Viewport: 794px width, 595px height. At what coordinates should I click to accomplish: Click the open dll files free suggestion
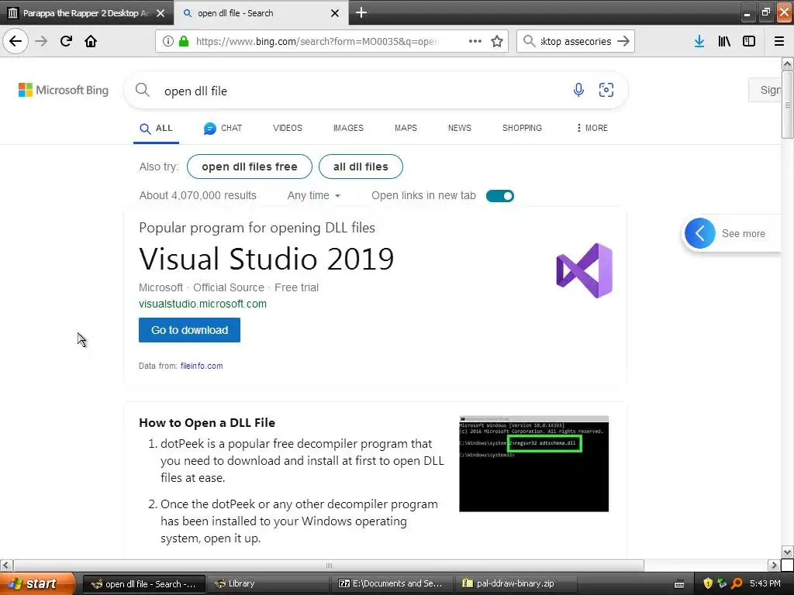tap(250, 167)
